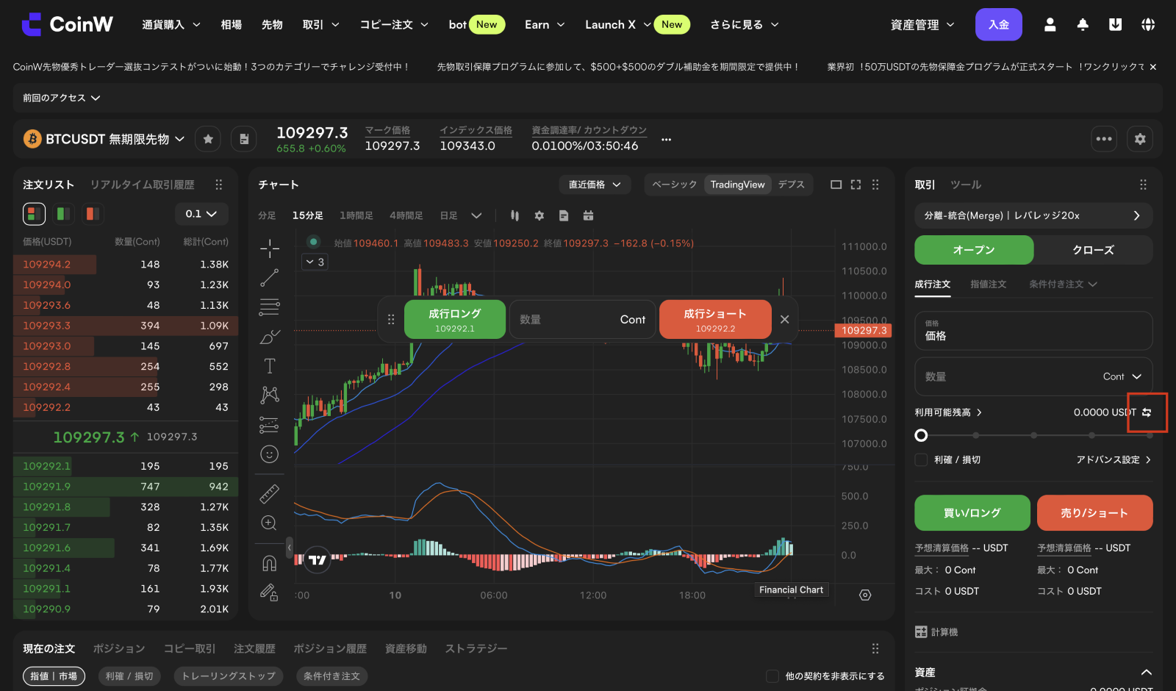The height and width of the screenshot is (691, 1176).
Task: Select the ruler measure tool
Action: 270,494
